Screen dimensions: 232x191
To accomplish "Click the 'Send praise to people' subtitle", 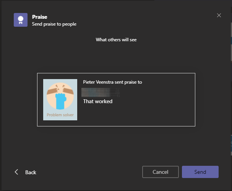I will point(54,24).
